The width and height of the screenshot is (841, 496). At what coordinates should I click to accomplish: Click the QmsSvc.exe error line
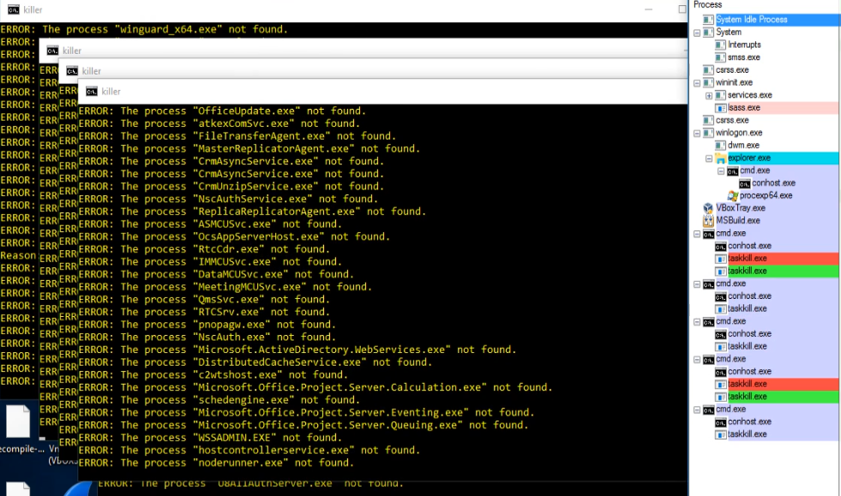[204, 299]
